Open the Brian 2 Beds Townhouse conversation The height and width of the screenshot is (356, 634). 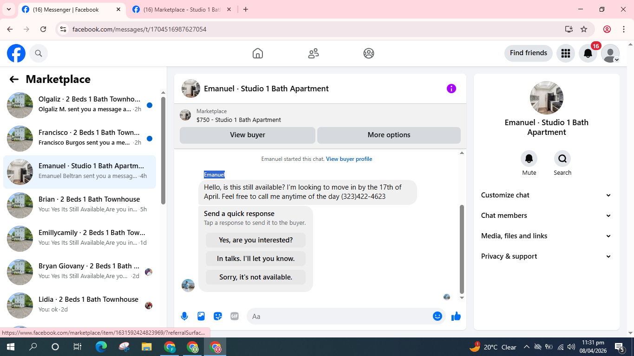[80, 205]
